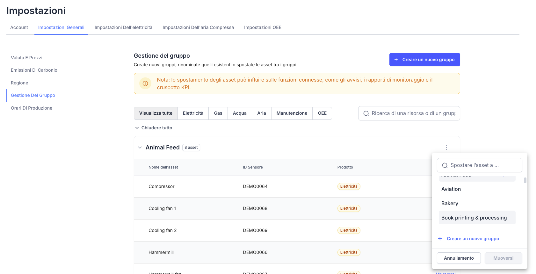Open the Account tab
Screen dimensions: 536x274
click(x=19, y=27)
